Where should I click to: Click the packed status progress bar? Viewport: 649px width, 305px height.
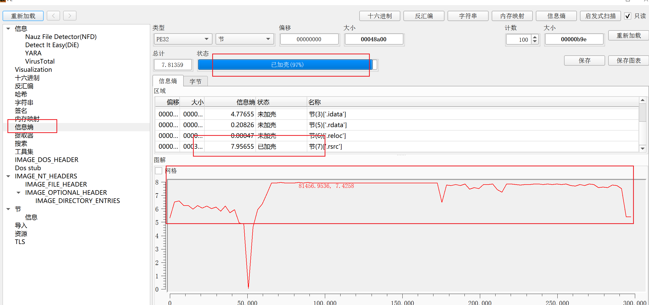(x=287, y=65)
